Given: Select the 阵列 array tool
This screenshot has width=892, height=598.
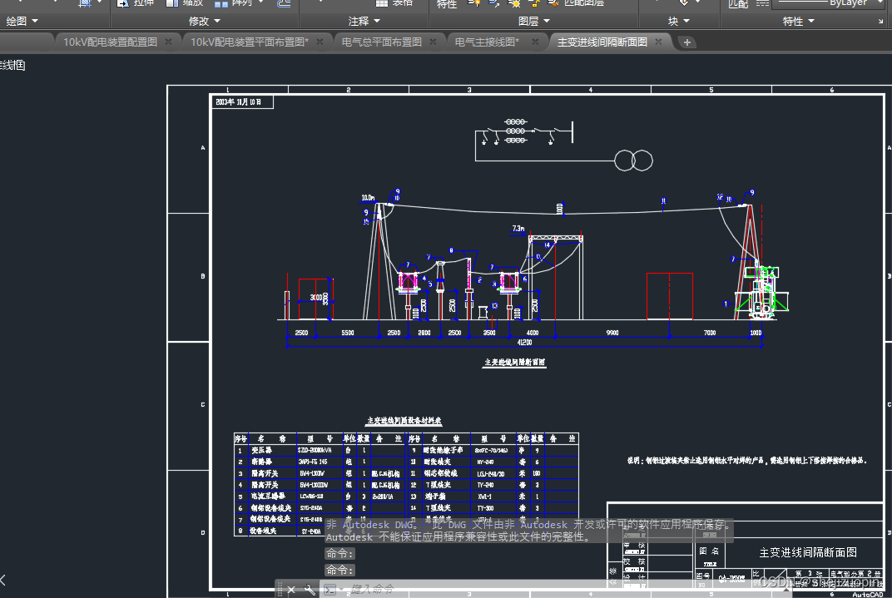Looking at the screenshot, I should (x=234, y=2).
